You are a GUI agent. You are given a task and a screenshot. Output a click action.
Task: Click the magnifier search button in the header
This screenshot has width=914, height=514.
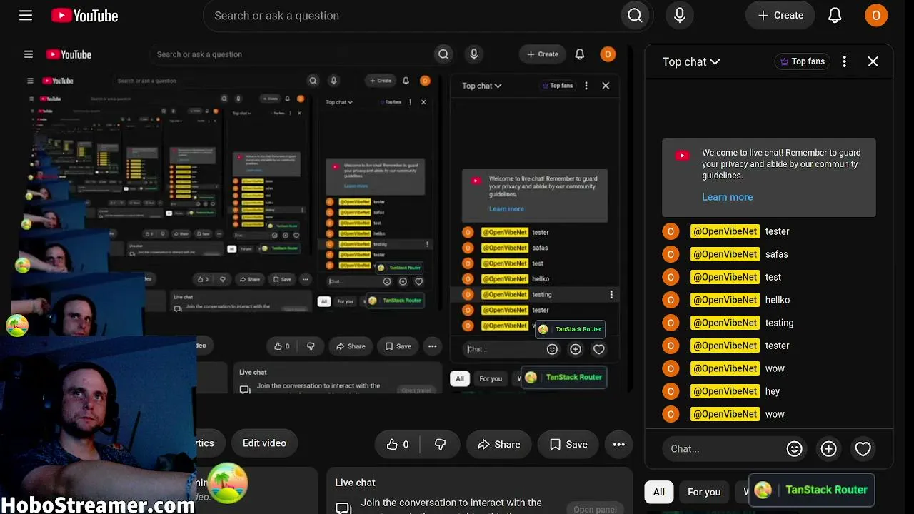(x=635, y=15)
